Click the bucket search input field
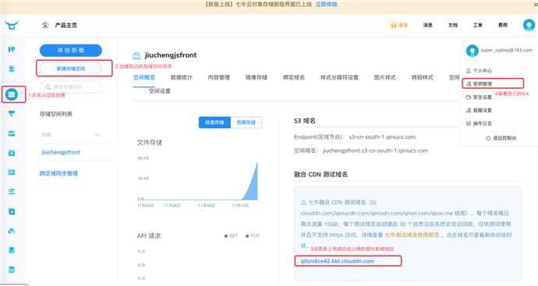Image resolution: width=538 pixels, height=286 pixels. tap(71, 87)
